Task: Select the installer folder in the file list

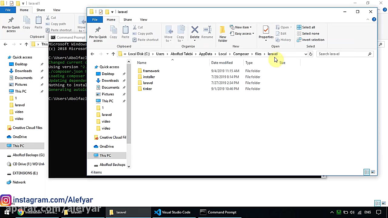Action: 149,77
